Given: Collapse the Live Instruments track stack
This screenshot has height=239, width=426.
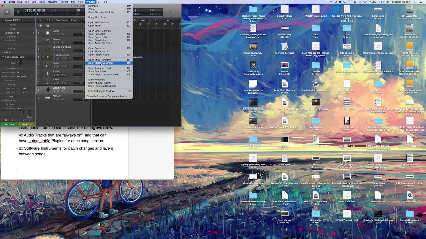Looking at the screenshot, I should click(x=43, y=57).
